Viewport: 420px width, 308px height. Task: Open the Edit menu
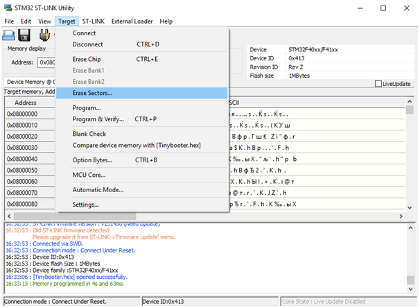tap(26, 22)
